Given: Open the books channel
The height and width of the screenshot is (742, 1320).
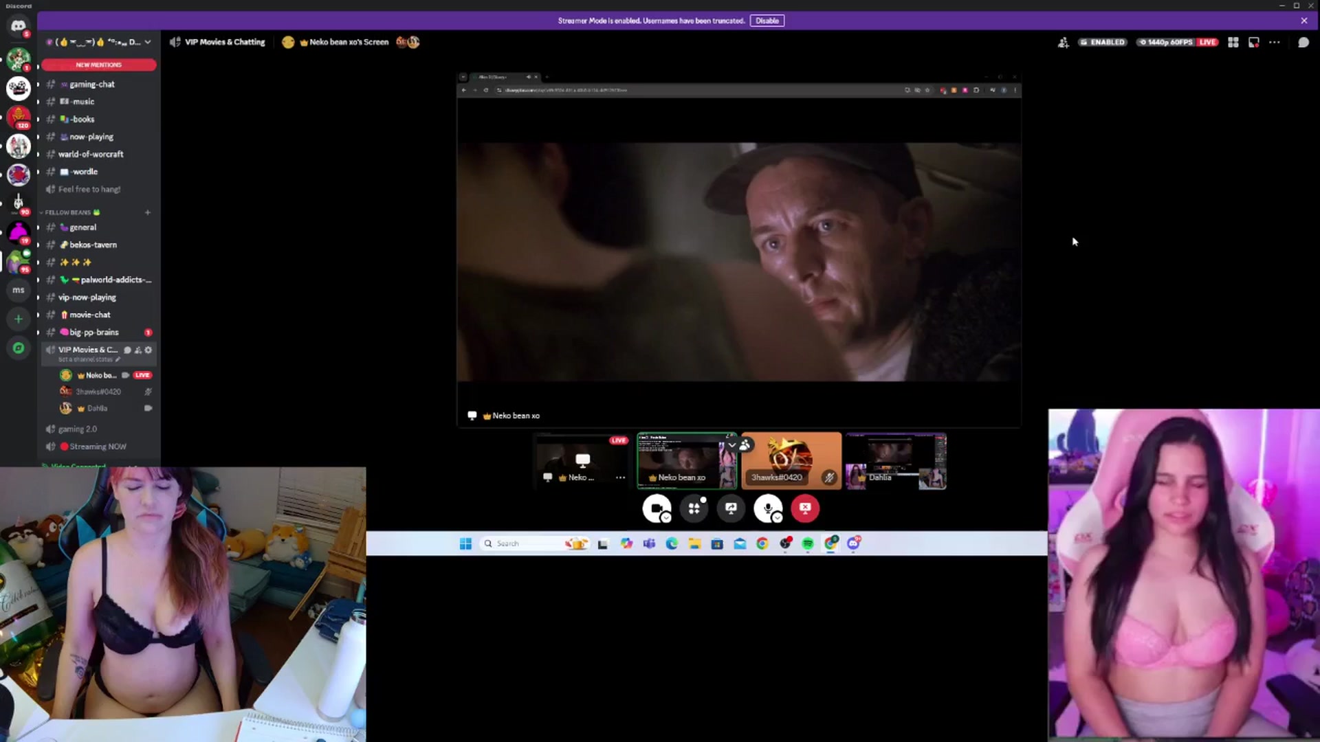Looking at the screenshot, I should click(98, 120).
